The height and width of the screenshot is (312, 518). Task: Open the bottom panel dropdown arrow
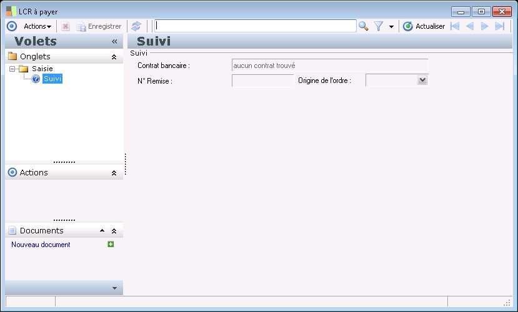click(x=114, y=288)
